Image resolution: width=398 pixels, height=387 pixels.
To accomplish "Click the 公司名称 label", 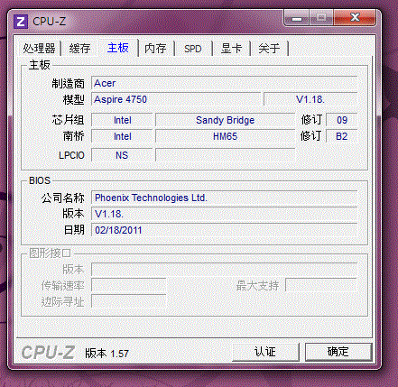I will pyautogui.click(x=62, y=198).
